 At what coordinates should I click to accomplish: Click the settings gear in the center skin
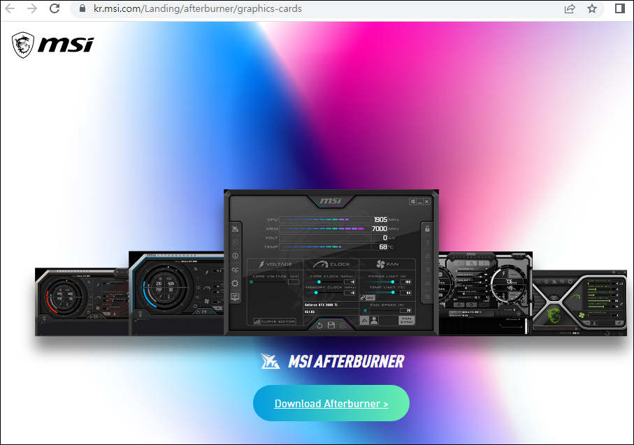pos(235,284)
